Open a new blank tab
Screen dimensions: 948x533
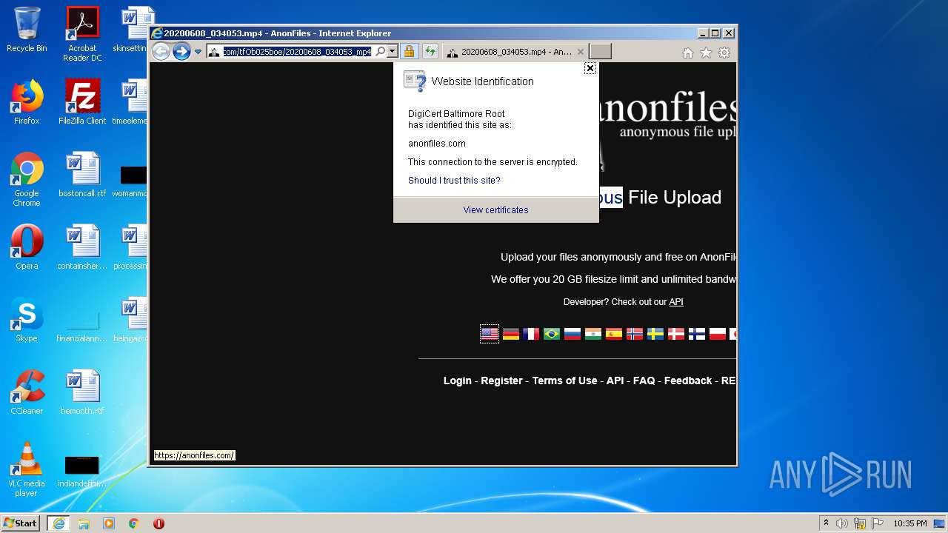click(600, 52)
